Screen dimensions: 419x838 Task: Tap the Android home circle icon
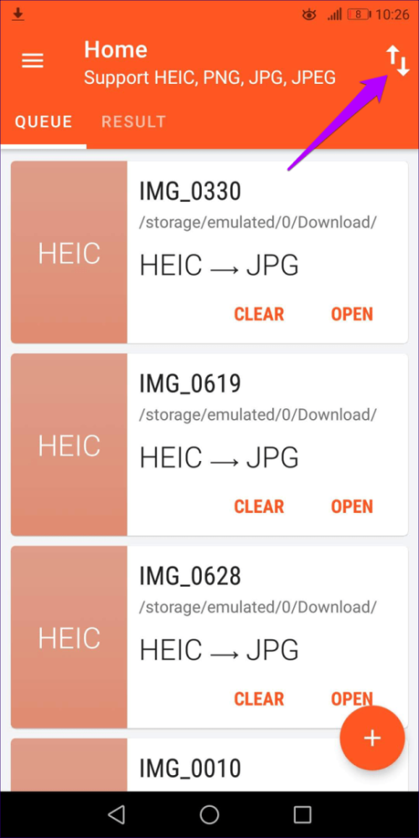pos(209,815)
